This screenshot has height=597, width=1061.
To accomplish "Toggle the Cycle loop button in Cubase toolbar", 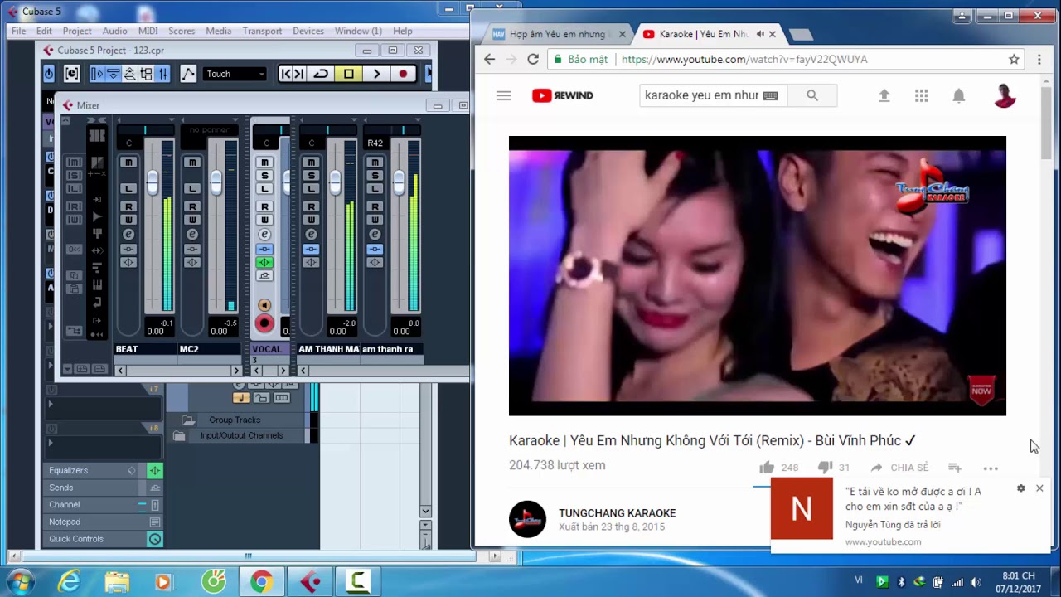I will click(x=321, y=74).
